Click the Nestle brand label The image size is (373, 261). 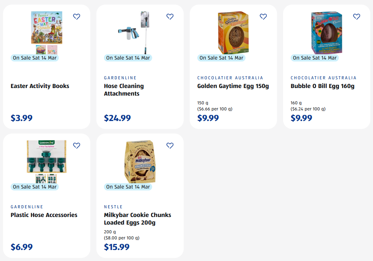point(113,207)
